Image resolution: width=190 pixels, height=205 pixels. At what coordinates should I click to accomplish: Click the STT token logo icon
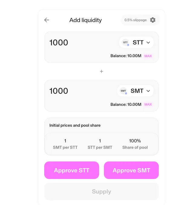click(125, 43)
